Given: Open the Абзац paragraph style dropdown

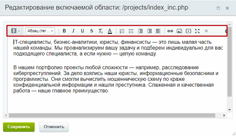Looking at the screenshot, I should [40, 31].
